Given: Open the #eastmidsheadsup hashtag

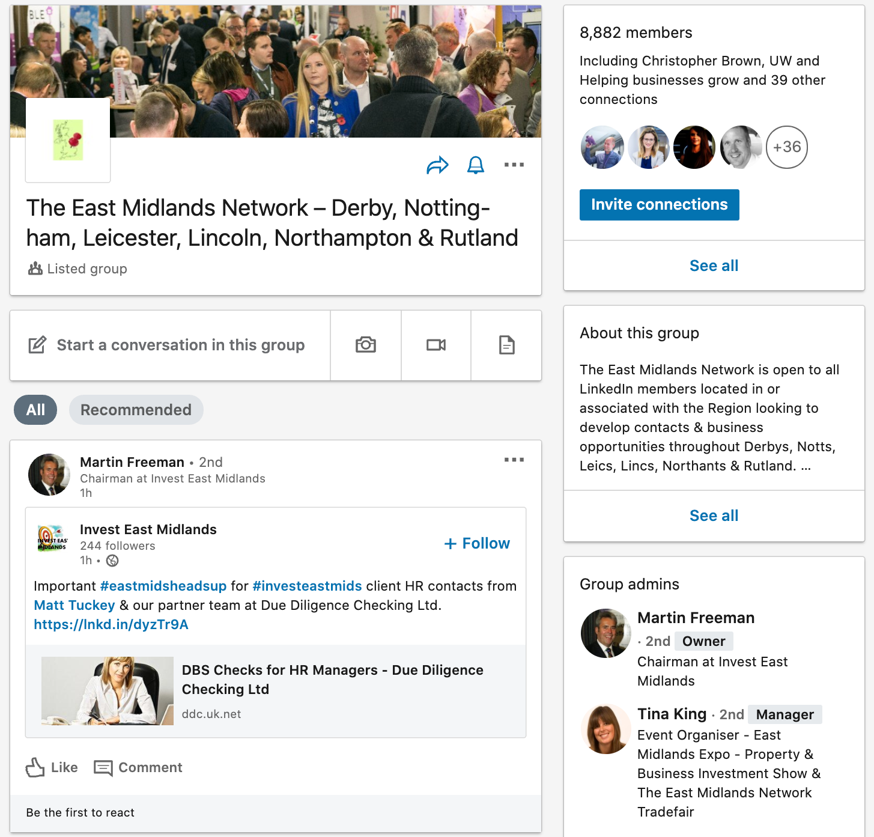Looking at the screenshot, I should tap(163, 586).
